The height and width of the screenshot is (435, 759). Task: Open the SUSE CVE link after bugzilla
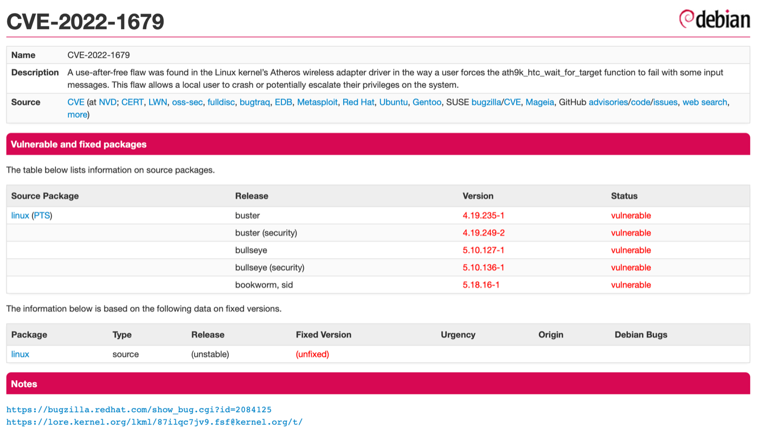coord(512,102)
